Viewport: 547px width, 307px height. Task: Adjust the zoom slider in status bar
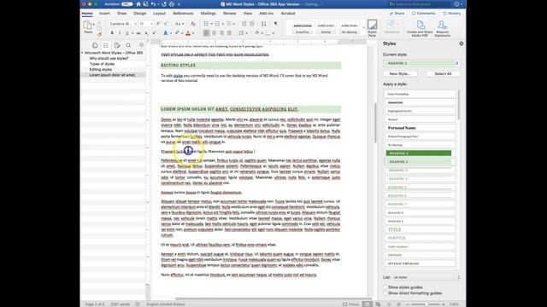click(x=426, y=304)
